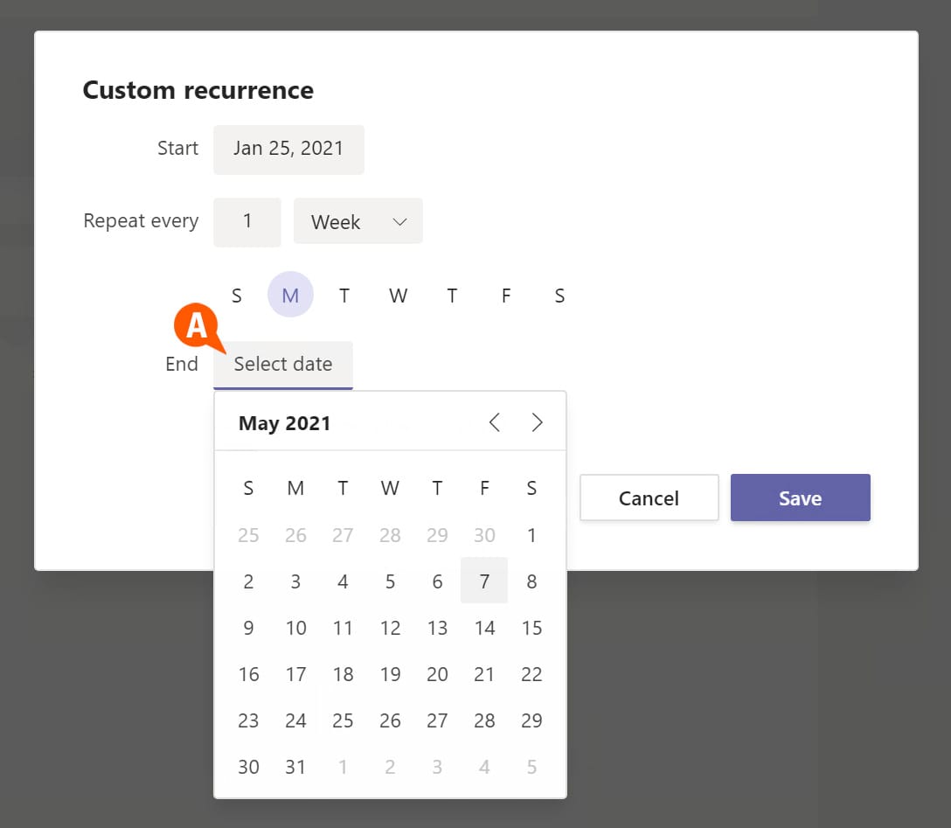Open the Week frequency dropdown

coord(358,222)
